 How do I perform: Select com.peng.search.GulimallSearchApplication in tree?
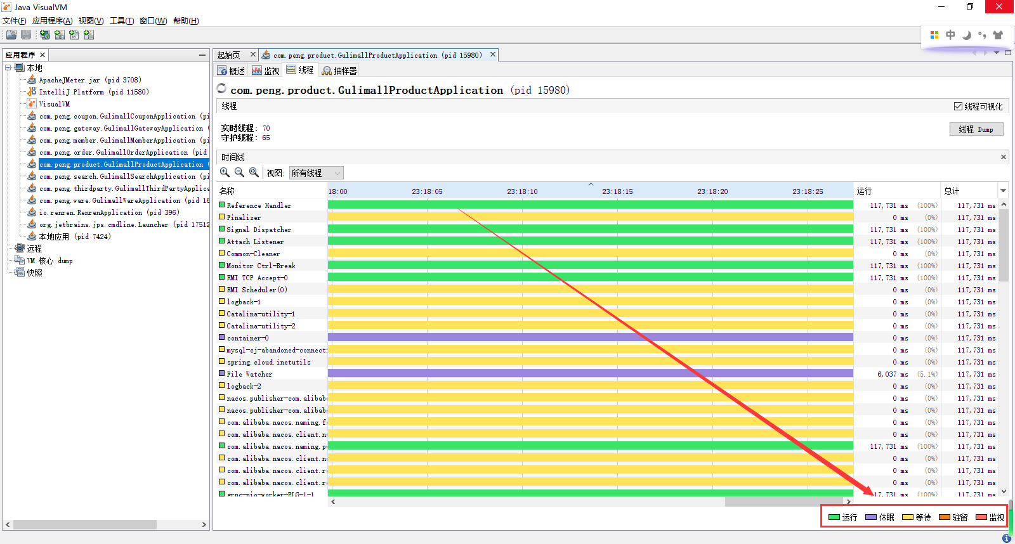point(124,176)
